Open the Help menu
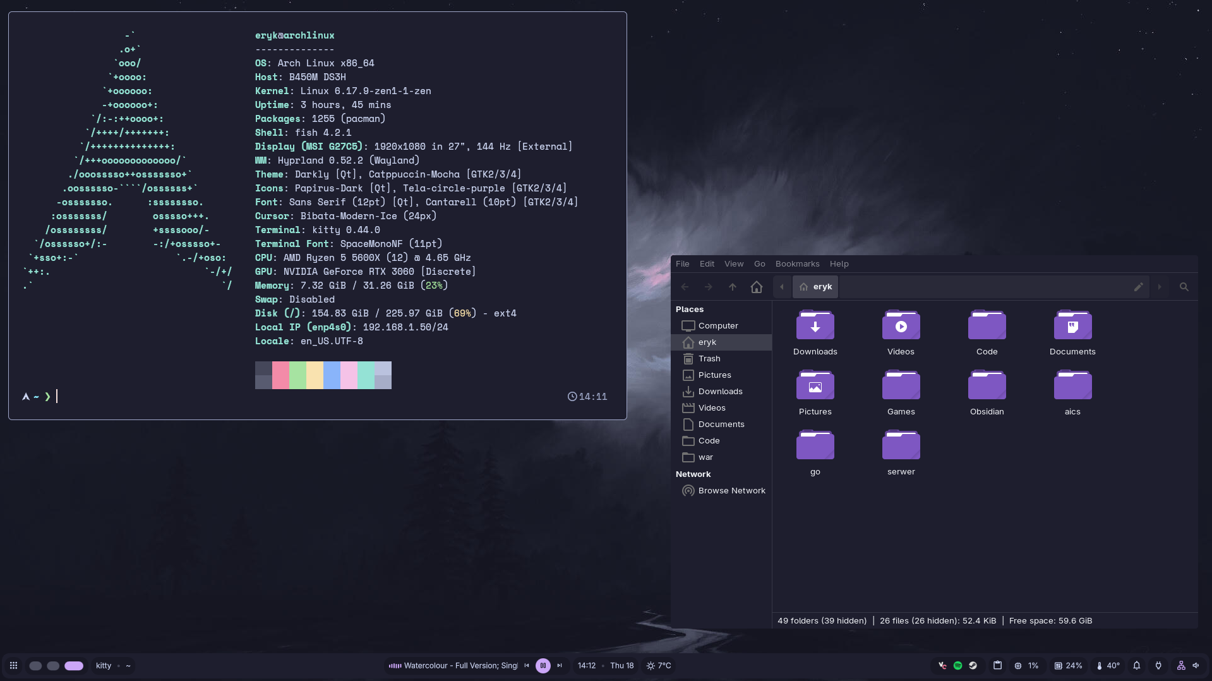The height and width of the screenshot is (681, 1212). [839, 264]
